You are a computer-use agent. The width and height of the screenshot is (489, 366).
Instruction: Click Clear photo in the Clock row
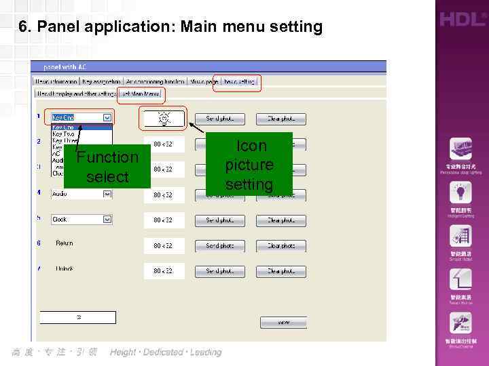tap(281, 220)
